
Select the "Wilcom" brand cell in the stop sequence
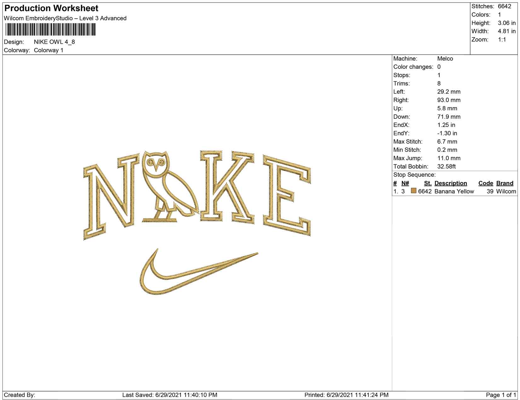click(506, 191)
